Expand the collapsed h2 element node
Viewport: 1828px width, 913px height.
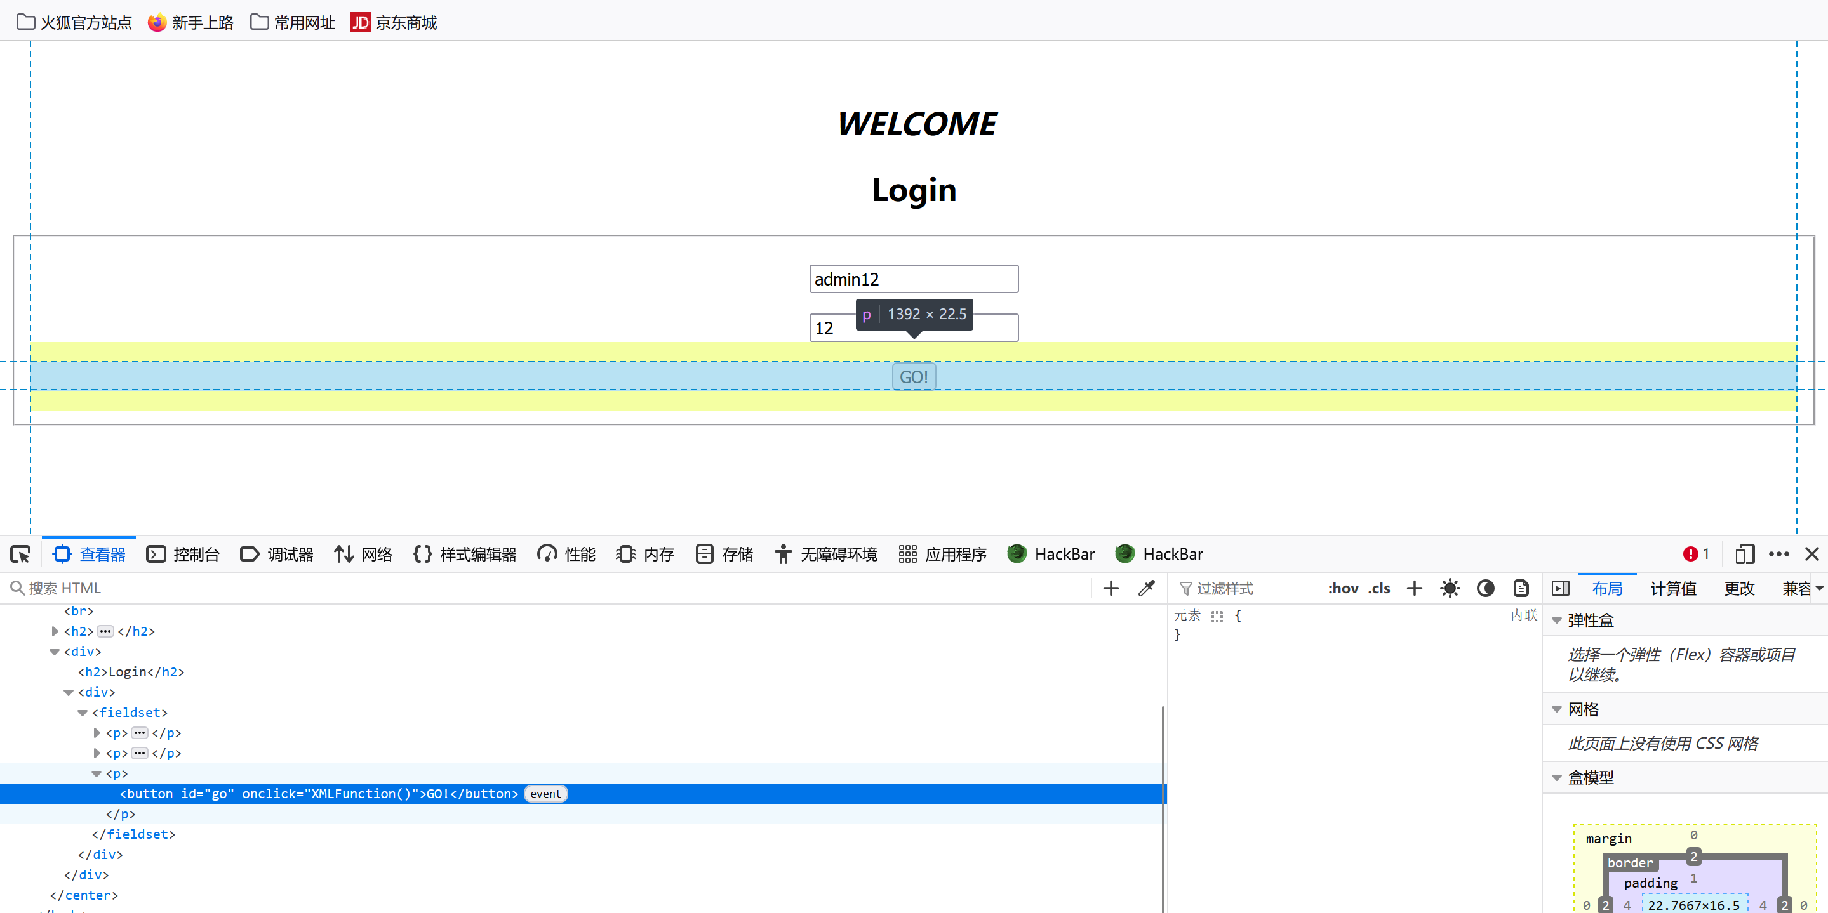(55, 631)
